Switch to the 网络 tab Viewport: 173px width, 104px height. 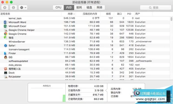point(99,8)
